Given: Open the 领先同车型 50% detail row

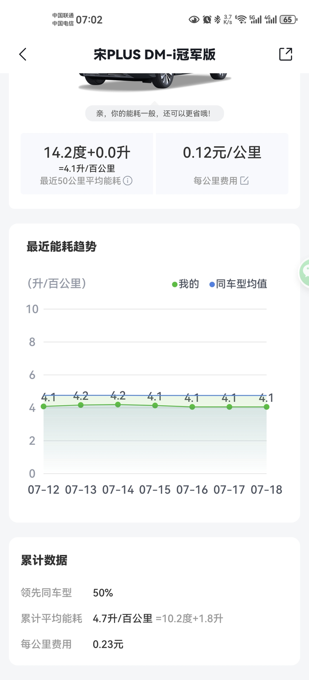Looking at the screenshot, I should tap(72, 593).
